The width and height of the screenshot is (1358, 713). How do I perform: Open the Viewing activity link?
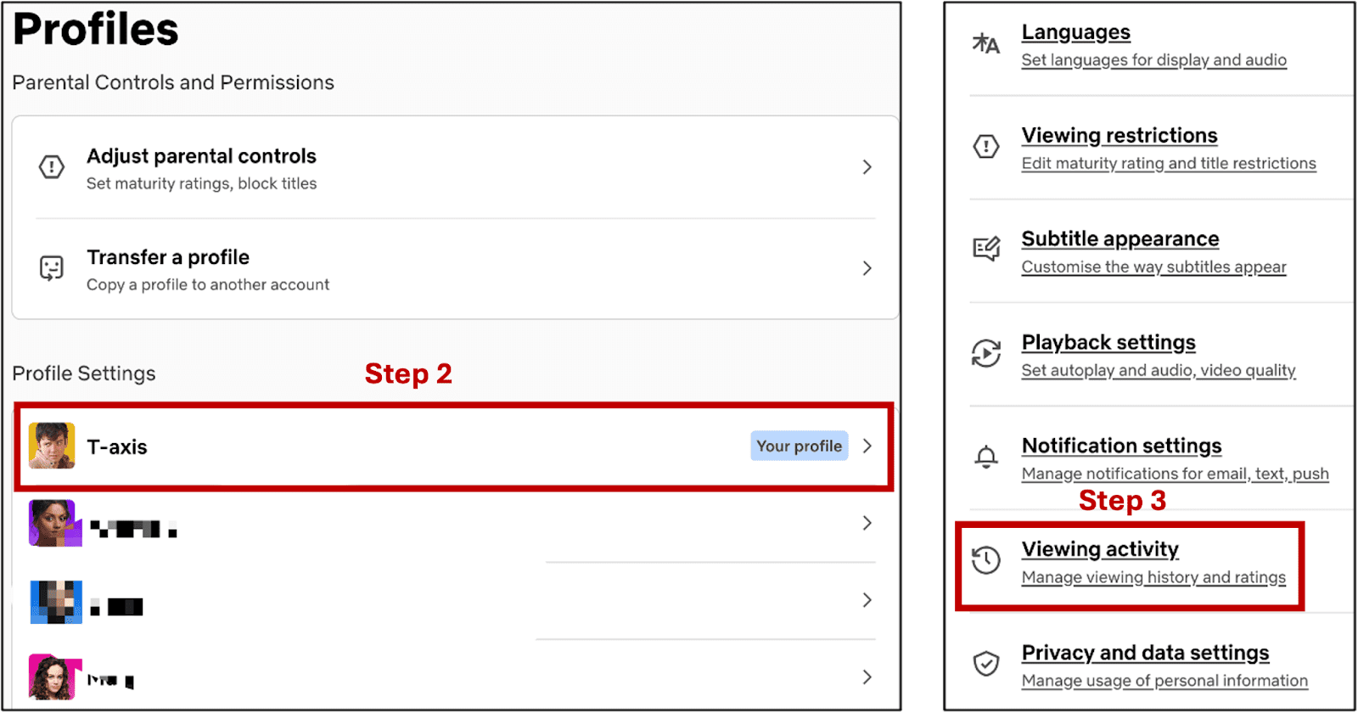(x=1100, y=549)
